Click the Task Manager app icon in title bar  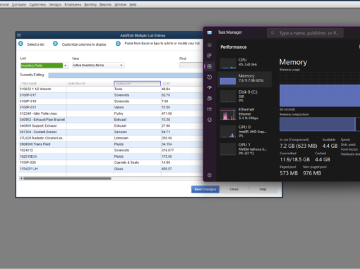pos(210,32)
